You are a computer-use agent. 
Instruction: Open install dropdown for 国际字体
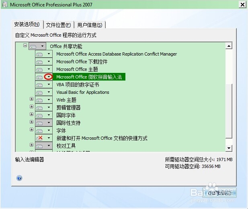pyautogui.click(x=49, y=115)
